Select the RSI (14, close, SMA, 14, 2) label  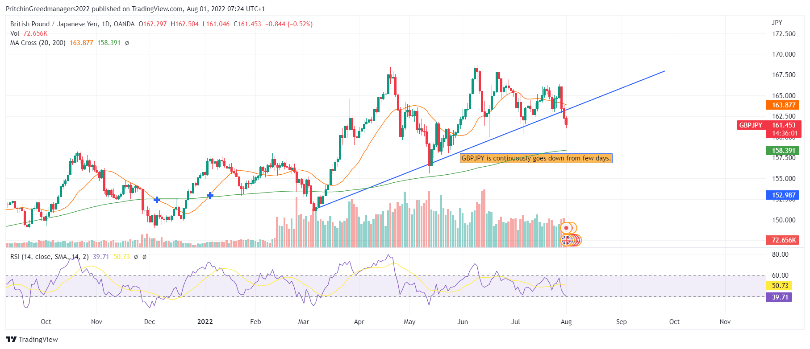coord(50,257)
